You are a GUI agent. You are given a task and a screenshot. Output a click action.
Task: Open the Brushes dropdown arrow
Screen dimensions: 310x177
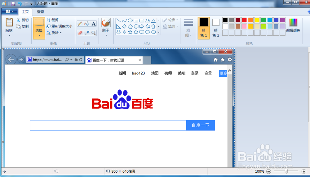pyautogui.click(x=106, y=35)
